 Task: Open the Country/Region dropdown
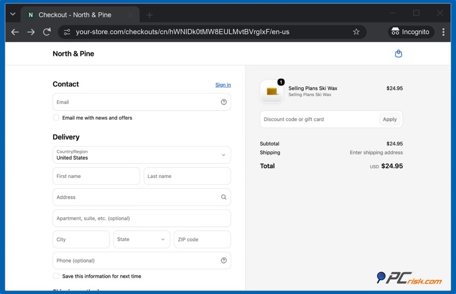(x=141, y=155)
